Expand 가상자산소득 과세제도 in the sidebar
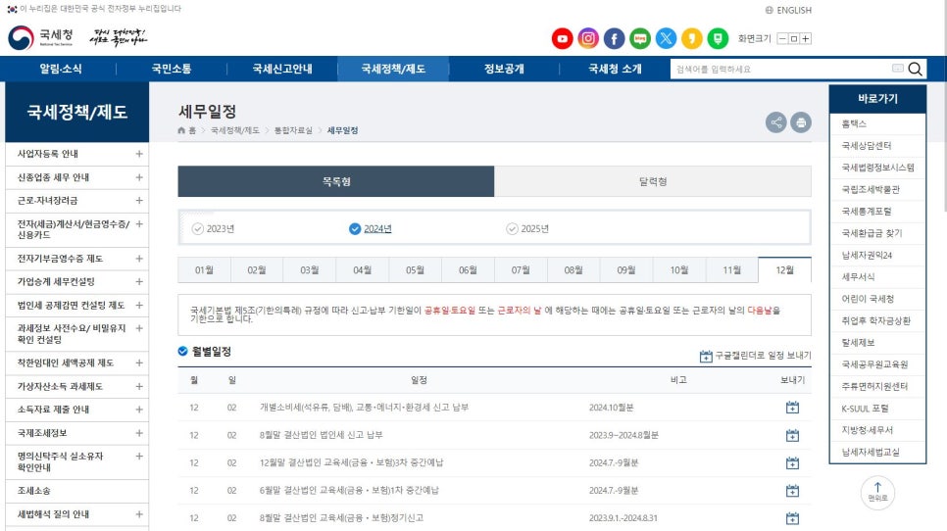Image resolution: width=947 pixels, height=531 pixels. click(x=139, y=386)
